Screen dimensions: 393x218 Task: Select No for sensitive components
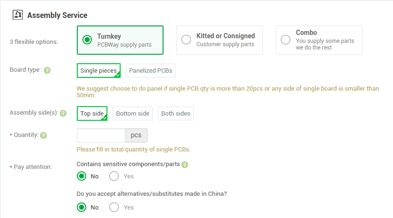82,176
